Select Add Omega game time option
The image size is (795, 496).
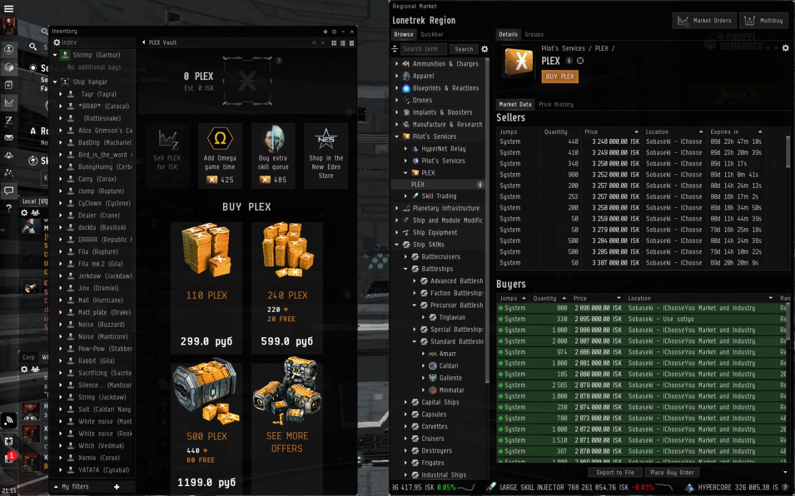pyautogui.click(x=220, y=156)
